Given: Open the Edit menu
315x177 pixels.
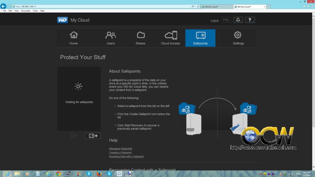Looking at the screenshot, I should [10, 11].
